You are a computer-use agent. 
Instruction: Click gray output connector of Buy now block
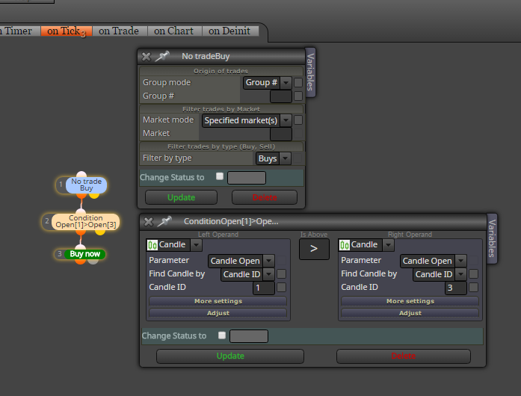[93, 261]
